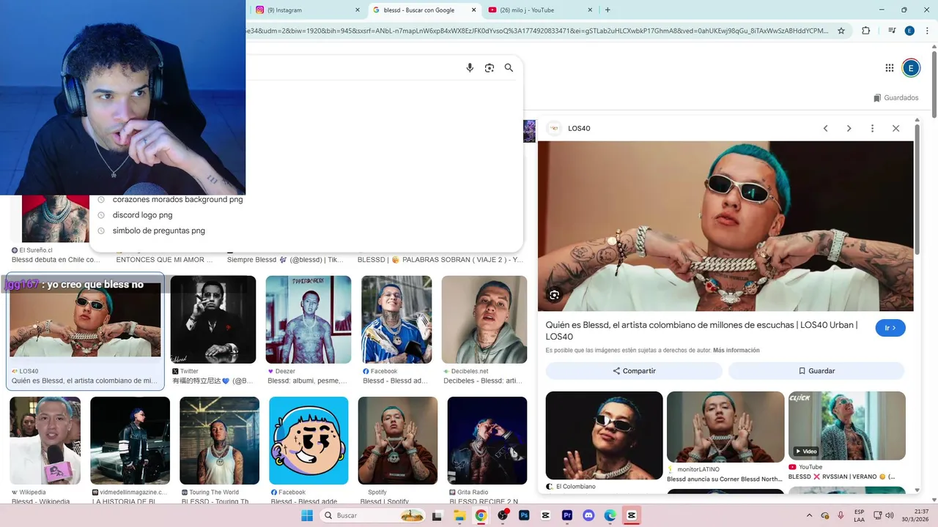Open Premiere Pro from the taskbar
This screenshot has width=938, height=527.
point(567,515)
